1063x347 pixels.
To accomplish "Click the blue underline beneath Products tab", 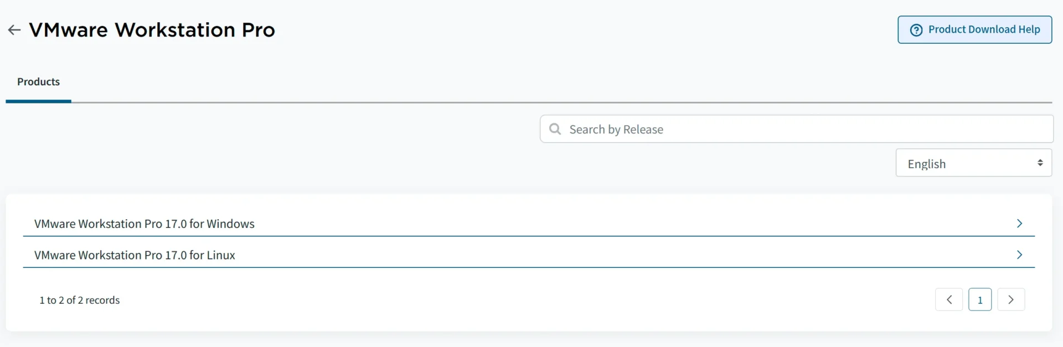I will tap(38, 101).
